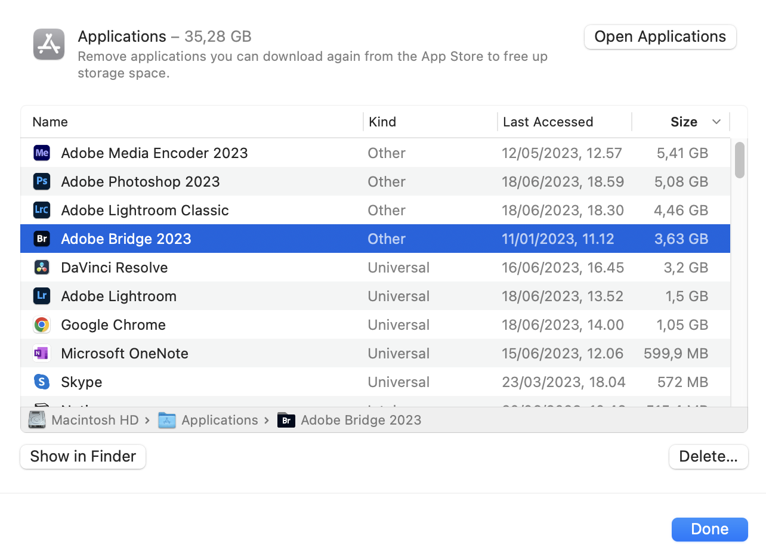
Task: Click the Kind value Other for Media Encoder
Action: (x=387, y=153)
